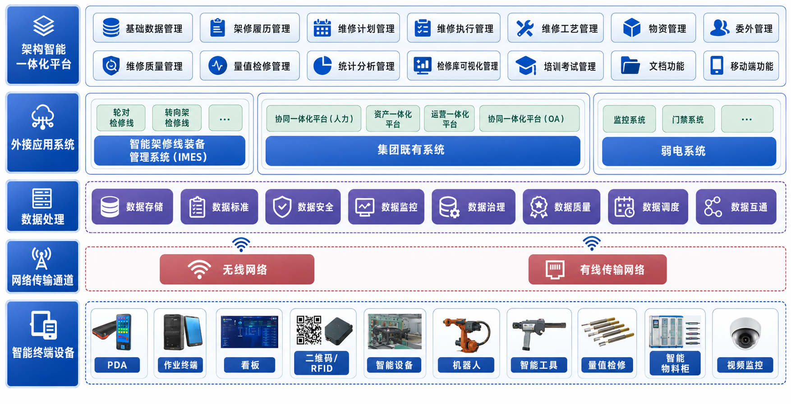791x404 pixels.
Task: Click the database icon in 数据存储
Action: (110, 207)
